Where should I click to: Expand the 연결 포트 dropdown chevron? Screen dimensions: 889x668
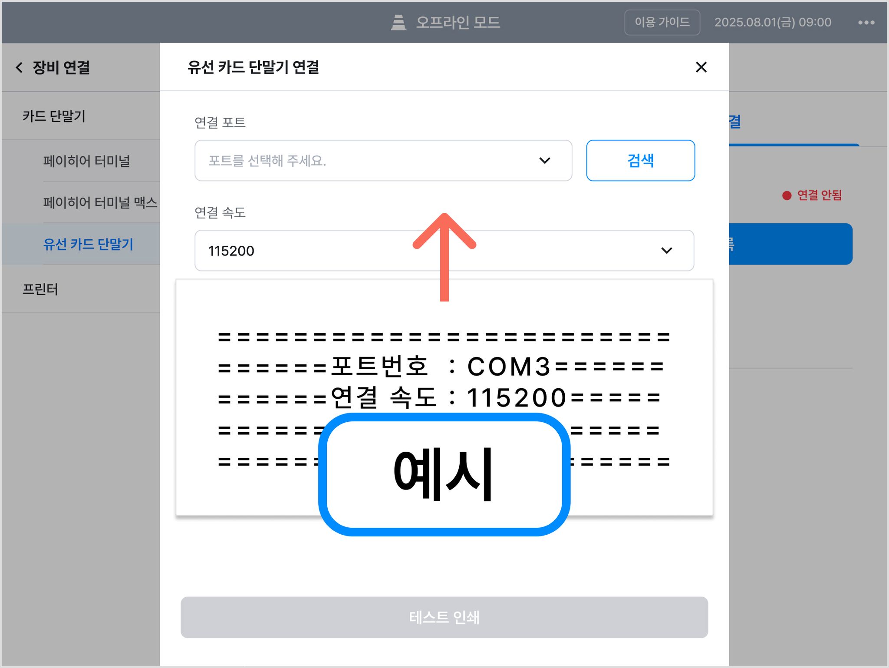click(x=544, y=160)
